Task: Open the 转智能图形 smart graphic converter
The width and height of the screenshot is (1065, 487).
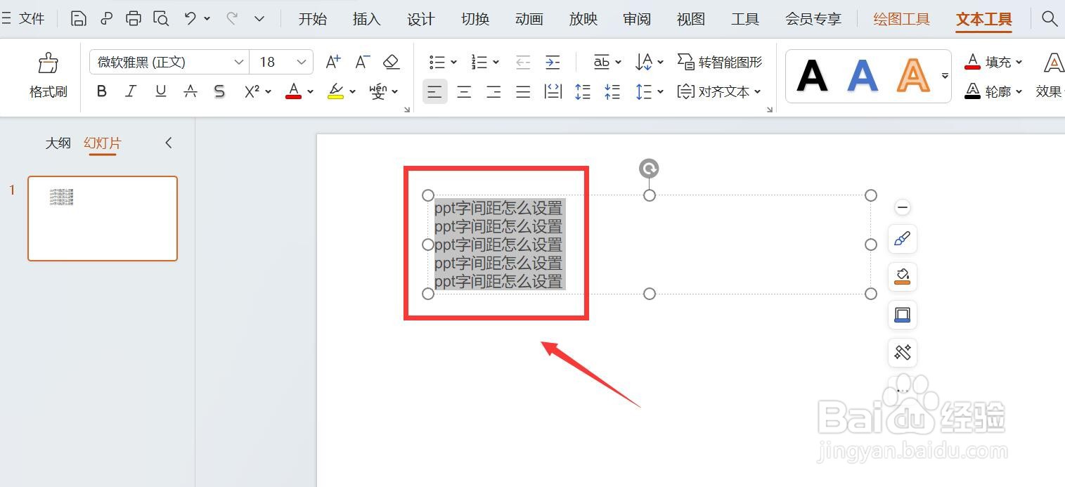Action: 720,62
